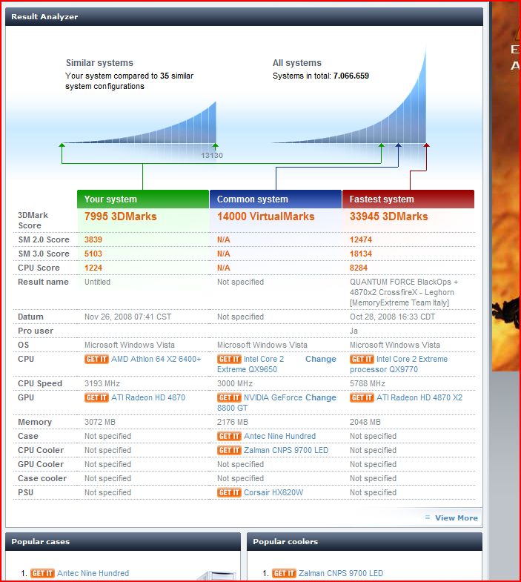Open Zalman CNPS 9700 LED in Popular coolers
521x582 pixels.
click(341, 573)
